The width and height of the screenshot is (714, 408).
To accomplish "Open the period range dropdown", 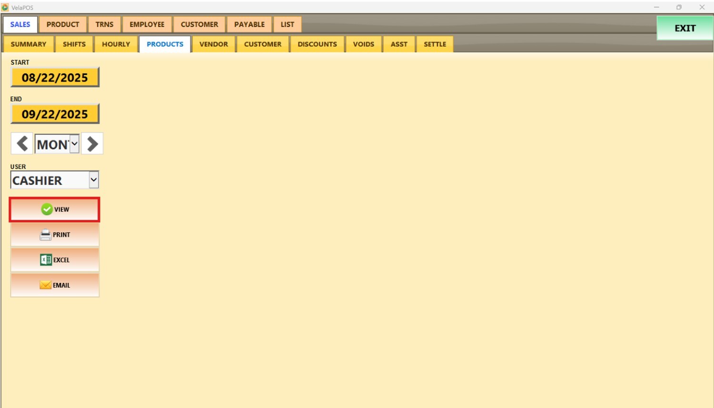I will [x=74, y=144].
